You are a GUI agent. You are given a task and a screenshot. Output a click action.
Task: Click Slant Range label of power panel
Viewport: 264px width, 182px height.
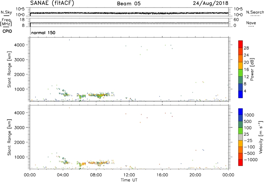[9, 69]
